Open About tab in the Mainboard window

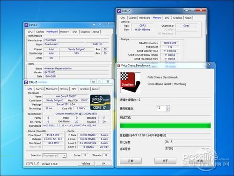click(95, 31)
